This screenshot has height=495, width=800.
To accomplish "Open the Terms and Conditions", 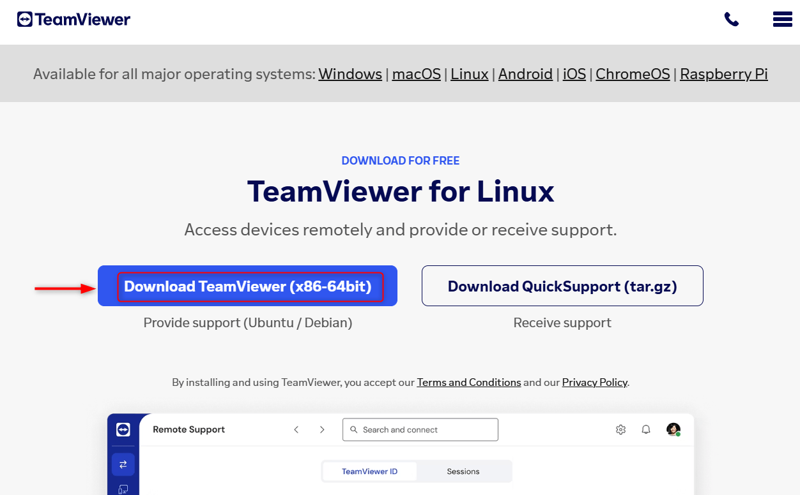I will pyautogui.click(x=468, y=382).
